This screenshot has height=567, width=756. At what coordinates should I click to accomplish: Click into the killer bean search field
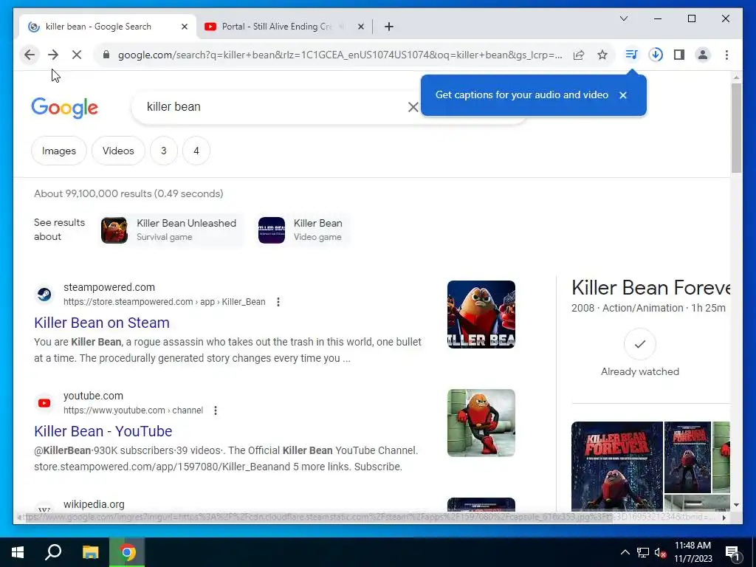coord(275,107)
